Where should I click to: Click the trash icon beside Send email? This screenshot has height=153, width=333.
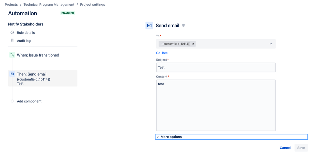coord(183,26)
